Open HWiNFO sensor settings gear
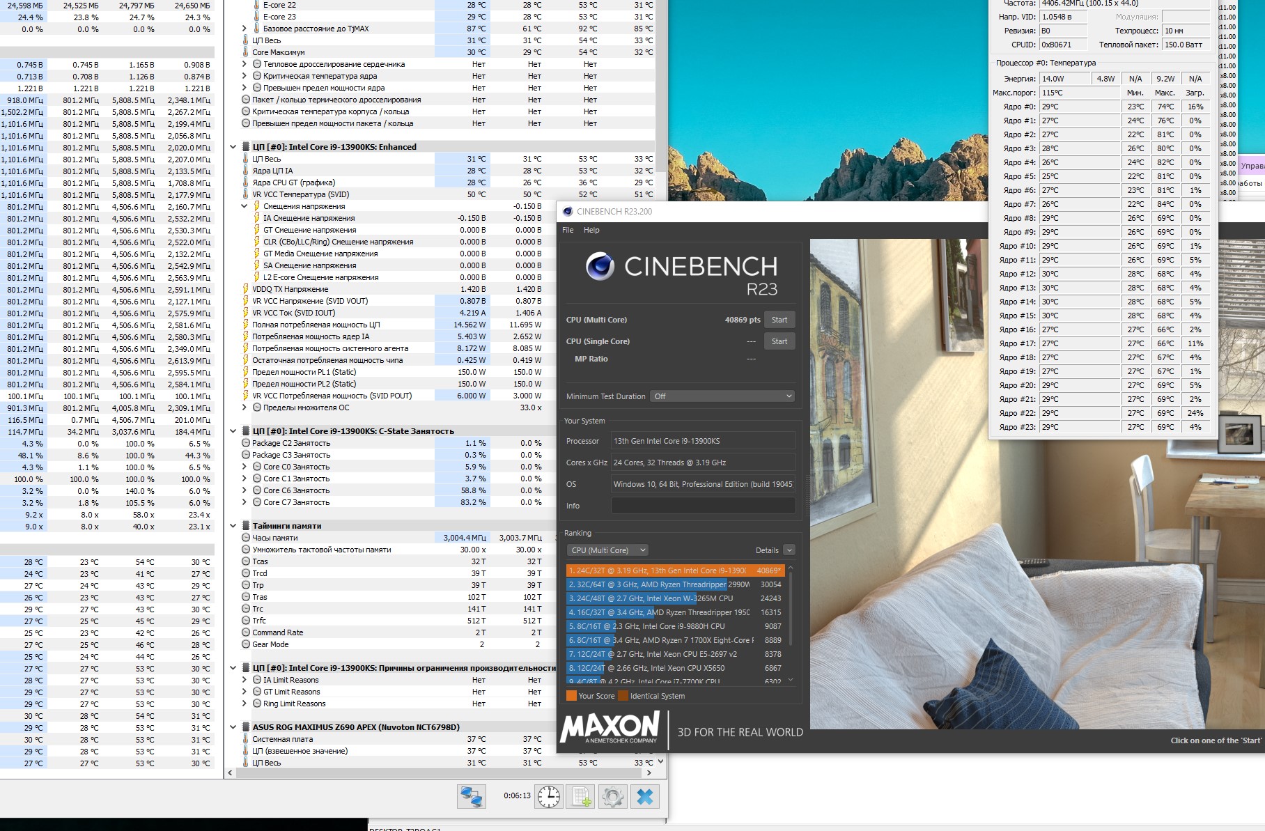This screenshot has width=1265, height=831. click(613, 796)
